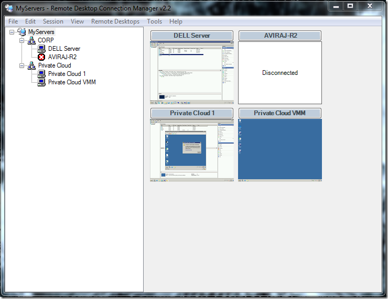Click the Private Cloud 1 thumbnail header
Screen dimensions: 388x299
[192, 113]
